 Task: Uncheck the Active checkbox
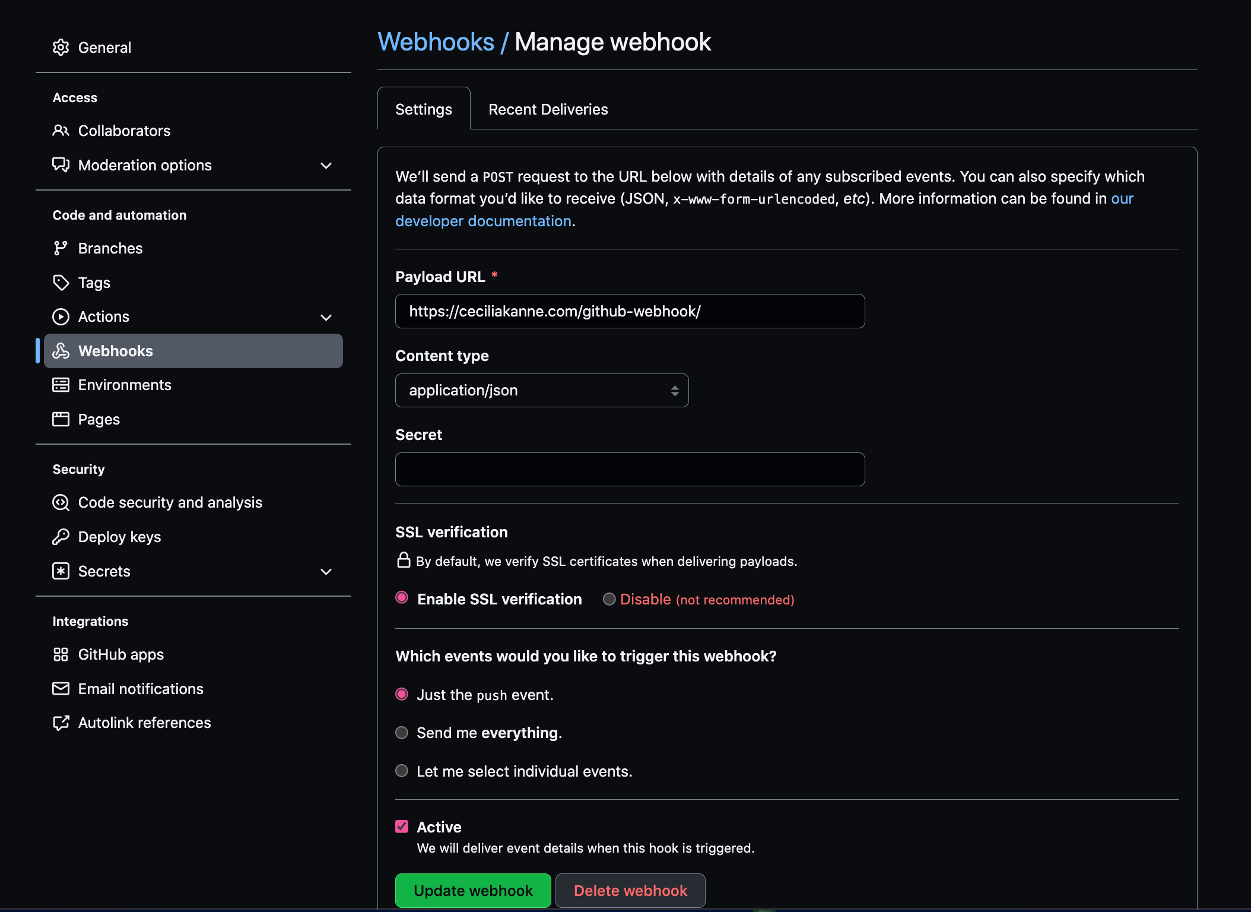click(x=402, y=826)
